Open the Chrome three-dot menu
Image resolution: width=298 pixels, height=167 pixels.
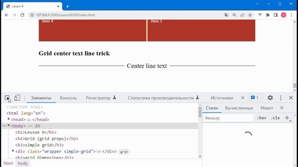point(291,15)
